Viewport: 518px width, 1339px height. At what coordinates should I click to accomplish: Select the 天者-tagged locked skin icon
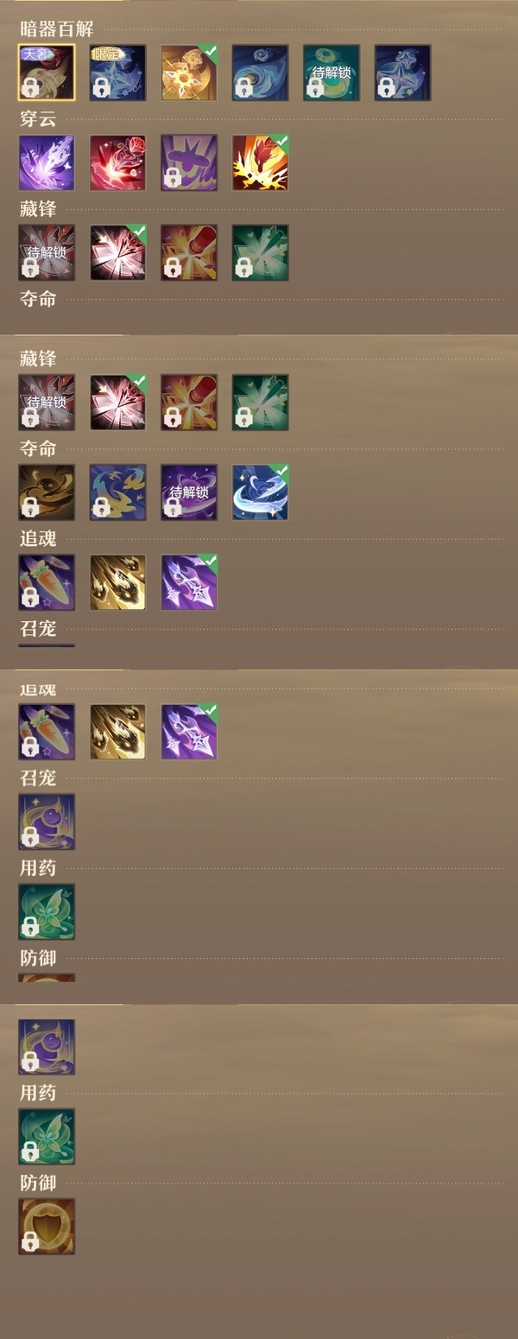coord(47,73)
